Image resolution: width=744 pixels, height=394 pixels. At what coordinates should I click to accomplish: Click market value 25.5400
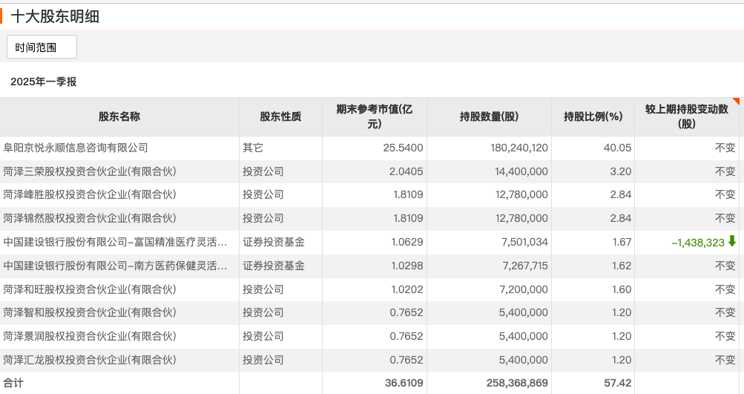point(403,148)
